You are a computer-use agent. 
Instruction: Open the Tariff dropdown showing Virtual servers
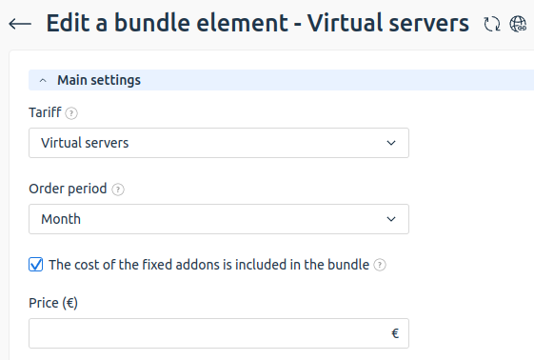[x=219, y=143]
